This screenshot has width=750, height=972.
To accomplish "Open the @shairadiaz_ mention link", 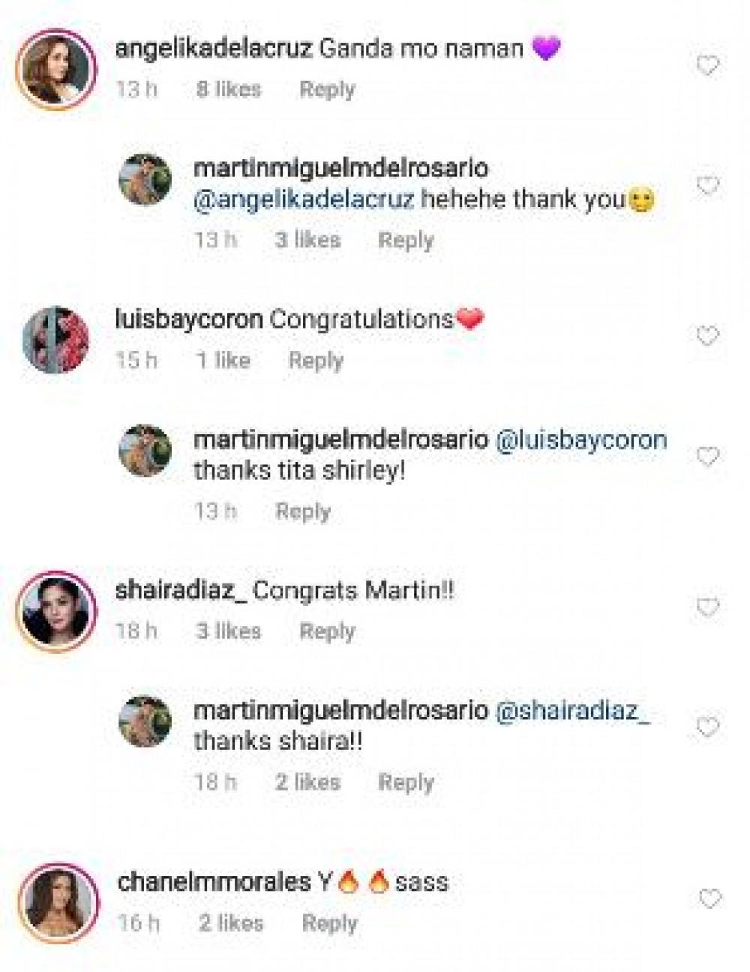I will [x=573, y=710].
